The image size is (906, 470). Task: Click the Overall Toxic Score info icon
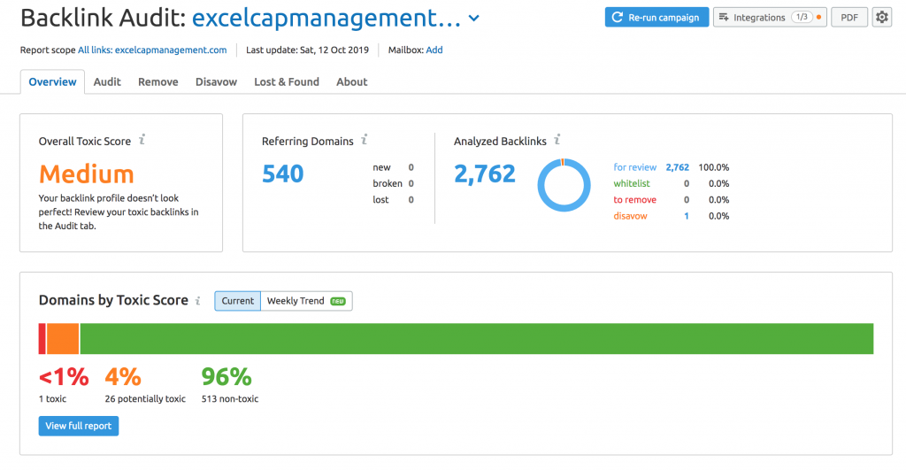click(142, 140)
